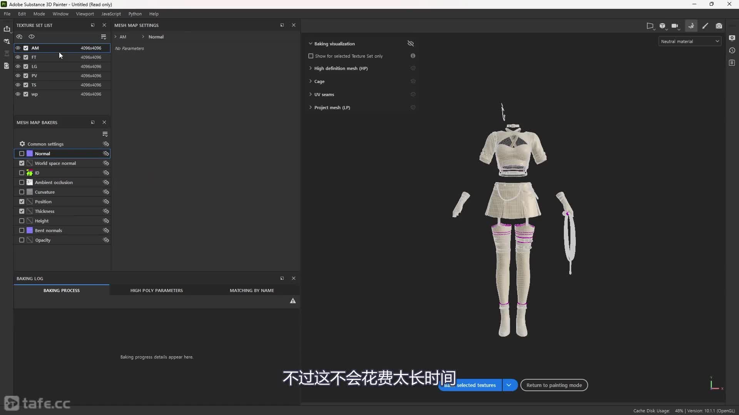Click Return to painting mode button
The image size is (739, 415).
tap(554, 385)
